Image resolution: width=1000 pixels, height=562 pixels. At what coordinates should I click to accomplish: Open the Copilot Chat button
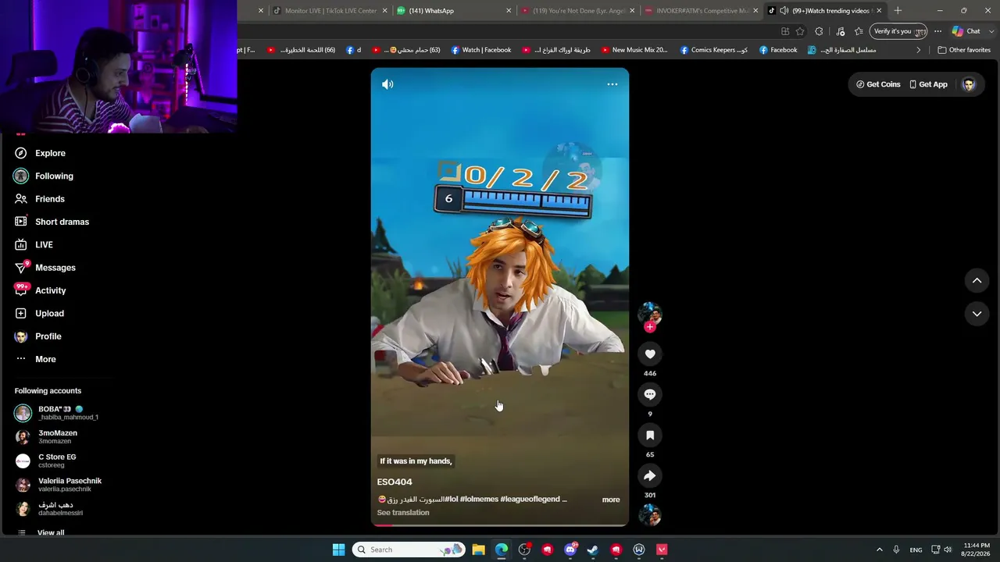[966, 31]
